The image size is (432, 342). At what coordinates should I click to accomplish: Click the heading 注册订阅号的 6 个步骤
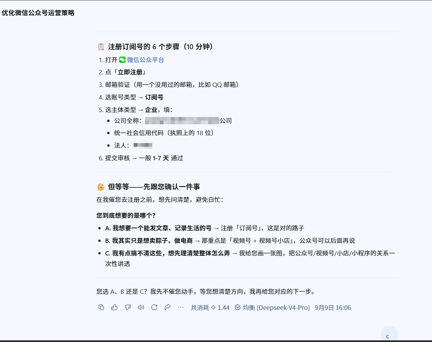point(161,47)
